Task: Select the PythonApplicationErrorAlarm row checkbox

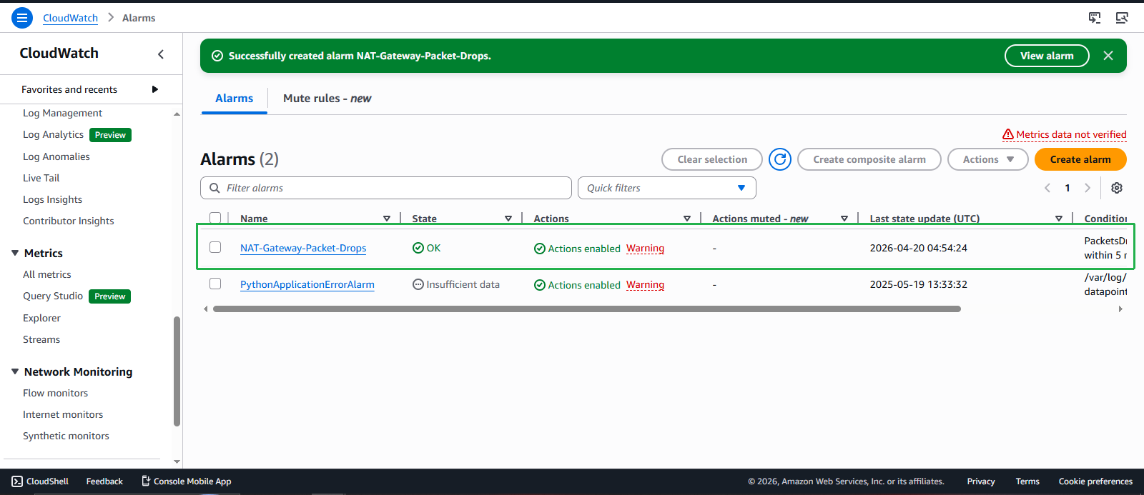Action: pos(215,284)
